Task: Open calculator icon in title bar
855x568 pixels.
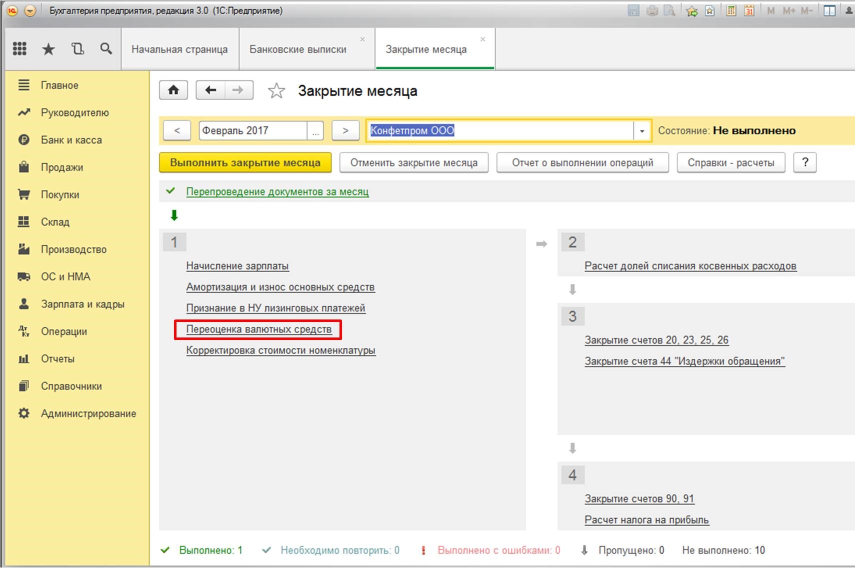Action: [x=731, y=10]
